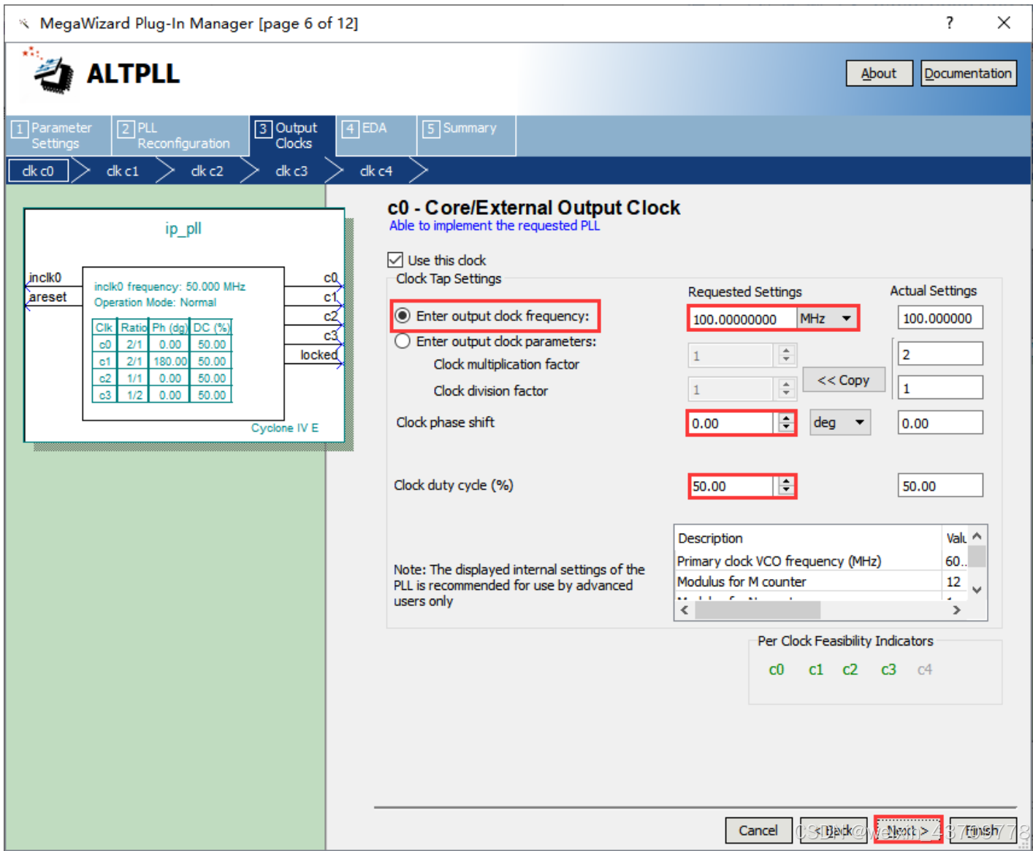This screenshot has width=1033, height=851.
Task: Decrease clock duty cycle with down arrow
Action: (786, 491)
